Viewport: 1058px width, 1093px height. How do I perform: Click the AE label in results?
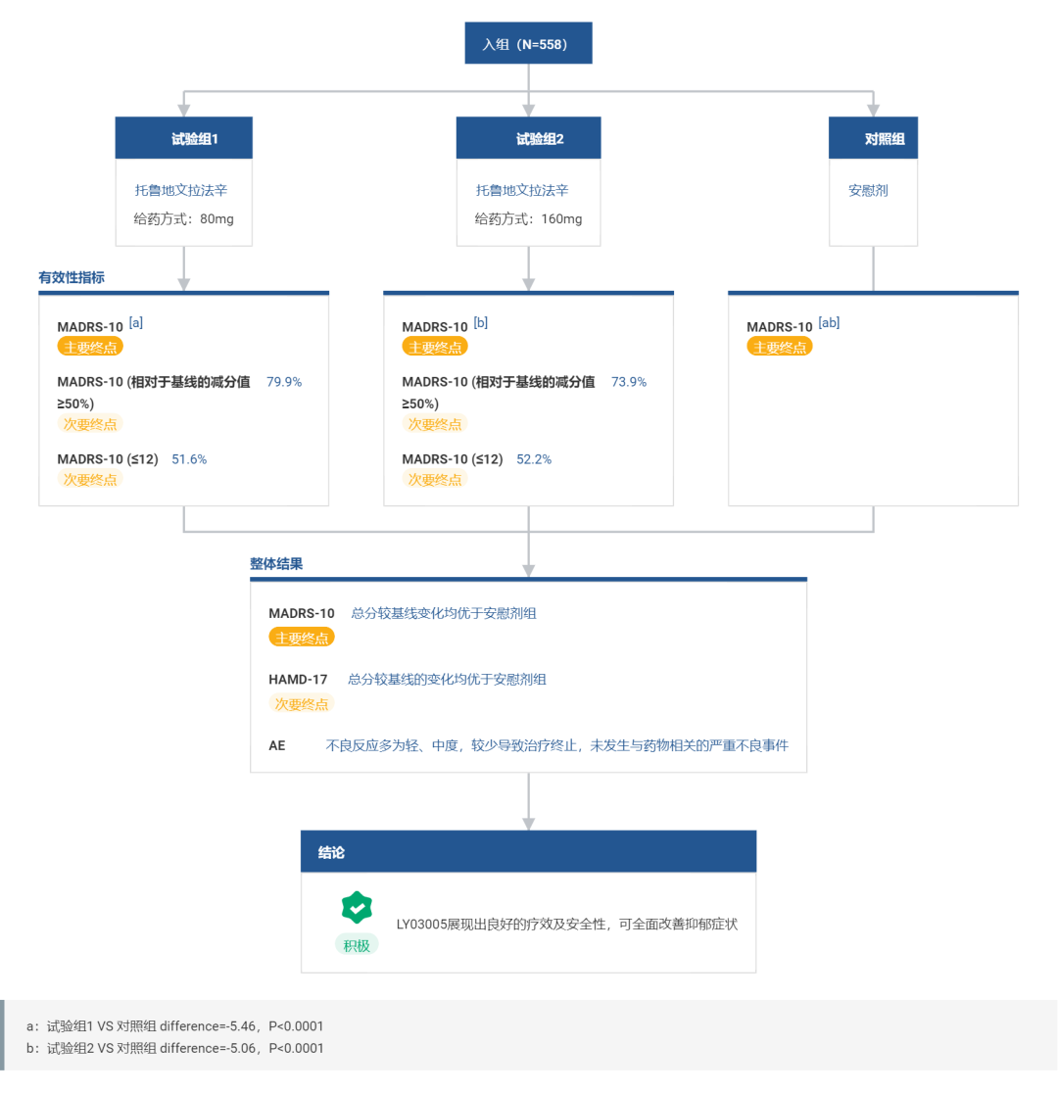click(277, 745)
